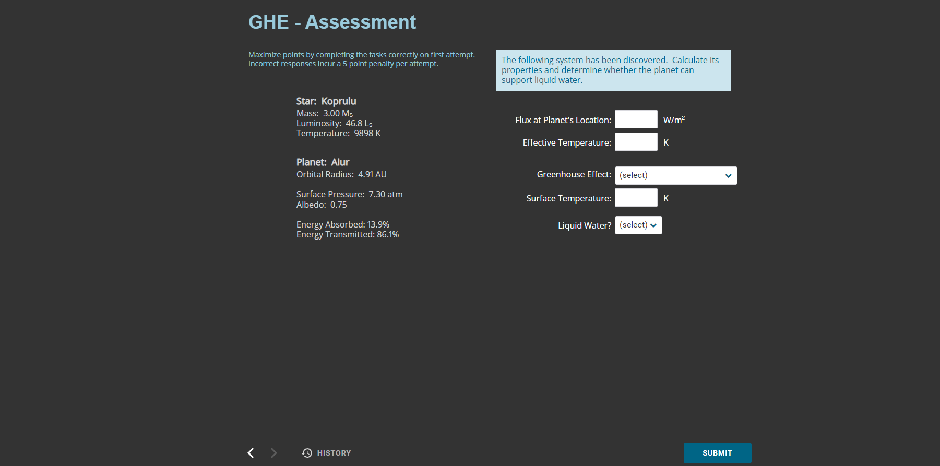Click 'Surface Pressure: 7.30 atm' text
This screenshot has height=466, width=940.
click(x=350, y=195)
